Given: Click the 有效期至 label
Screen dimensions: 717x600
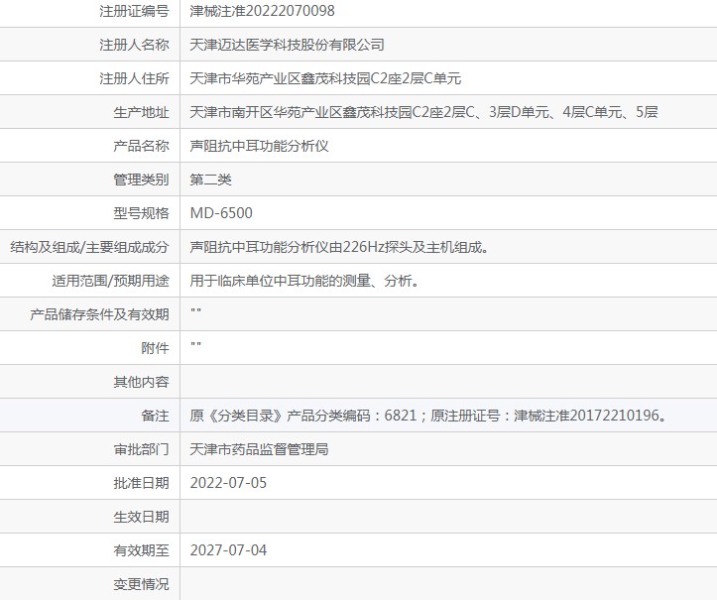Looking at the screenshot, I should click(141, 550).
